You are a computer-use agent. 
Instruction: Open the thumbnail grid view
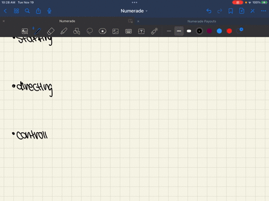16,11
